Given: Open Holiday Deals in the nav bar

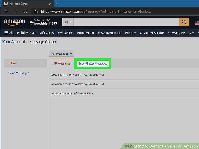Looking at the screenshot, I should pyautogui.click(x=27, y=33).
